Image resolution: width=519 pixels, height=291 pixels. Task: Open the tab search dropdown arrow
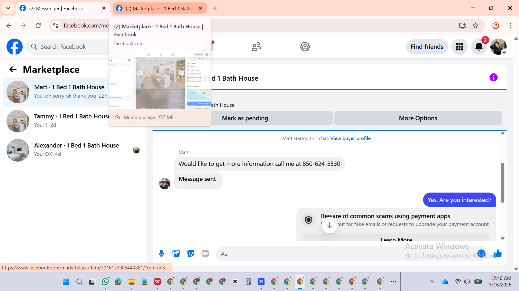(8, 8)
